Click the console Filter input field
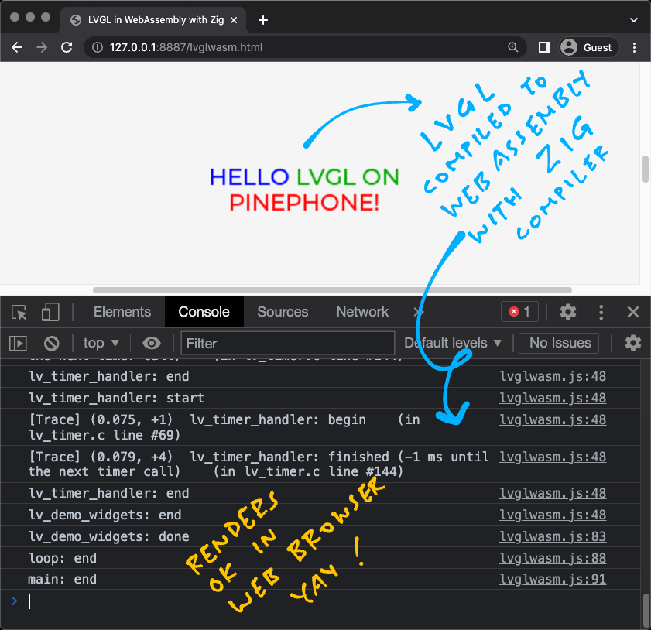Screen dimensions: 651x630 pyautogui.click(x=287, y=343)
